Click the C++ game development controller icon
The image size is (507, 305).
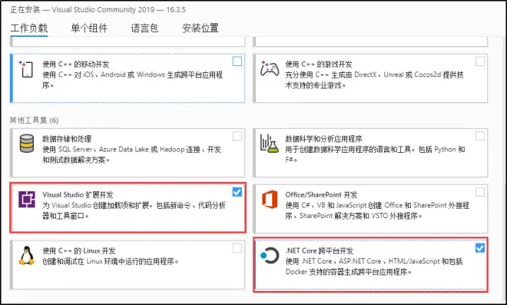(x=270, y=68)
